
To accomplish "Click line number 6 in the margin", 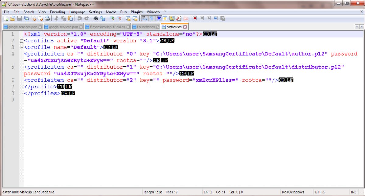I will pos(13,80).
